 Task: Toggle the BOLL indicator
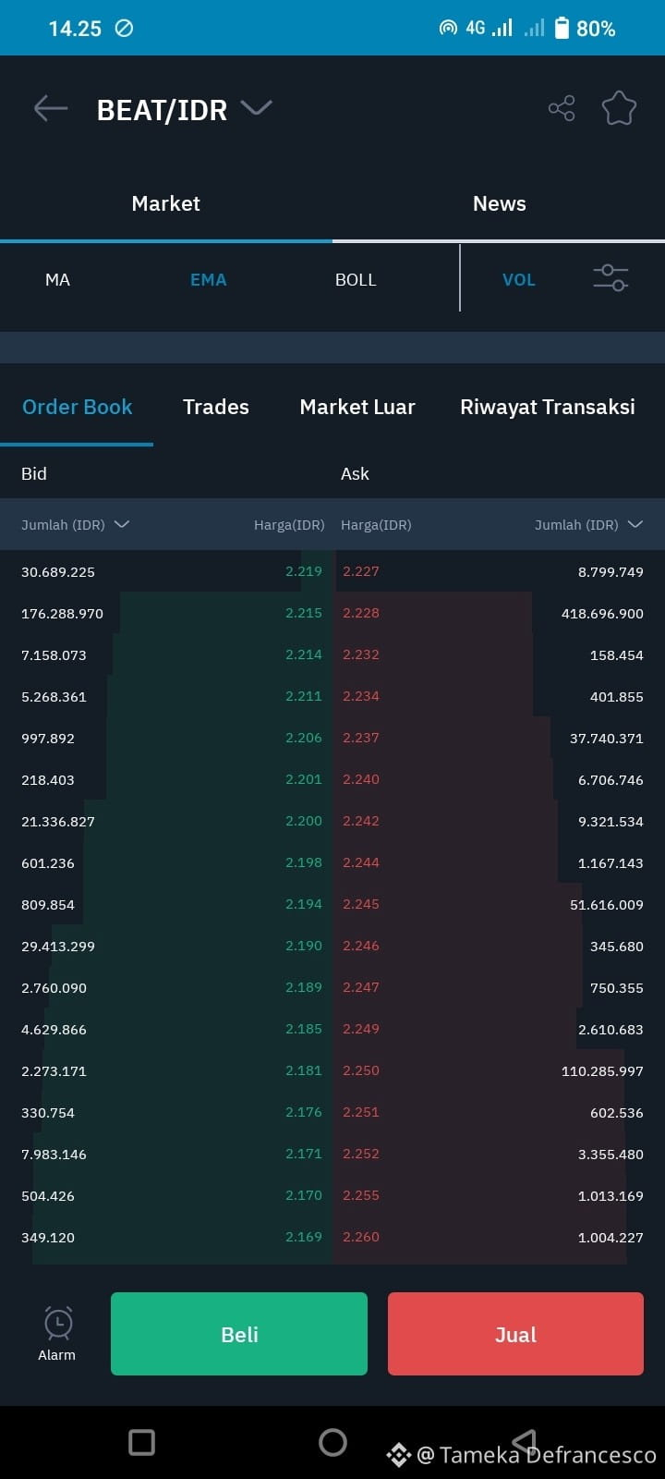(356, 279)
